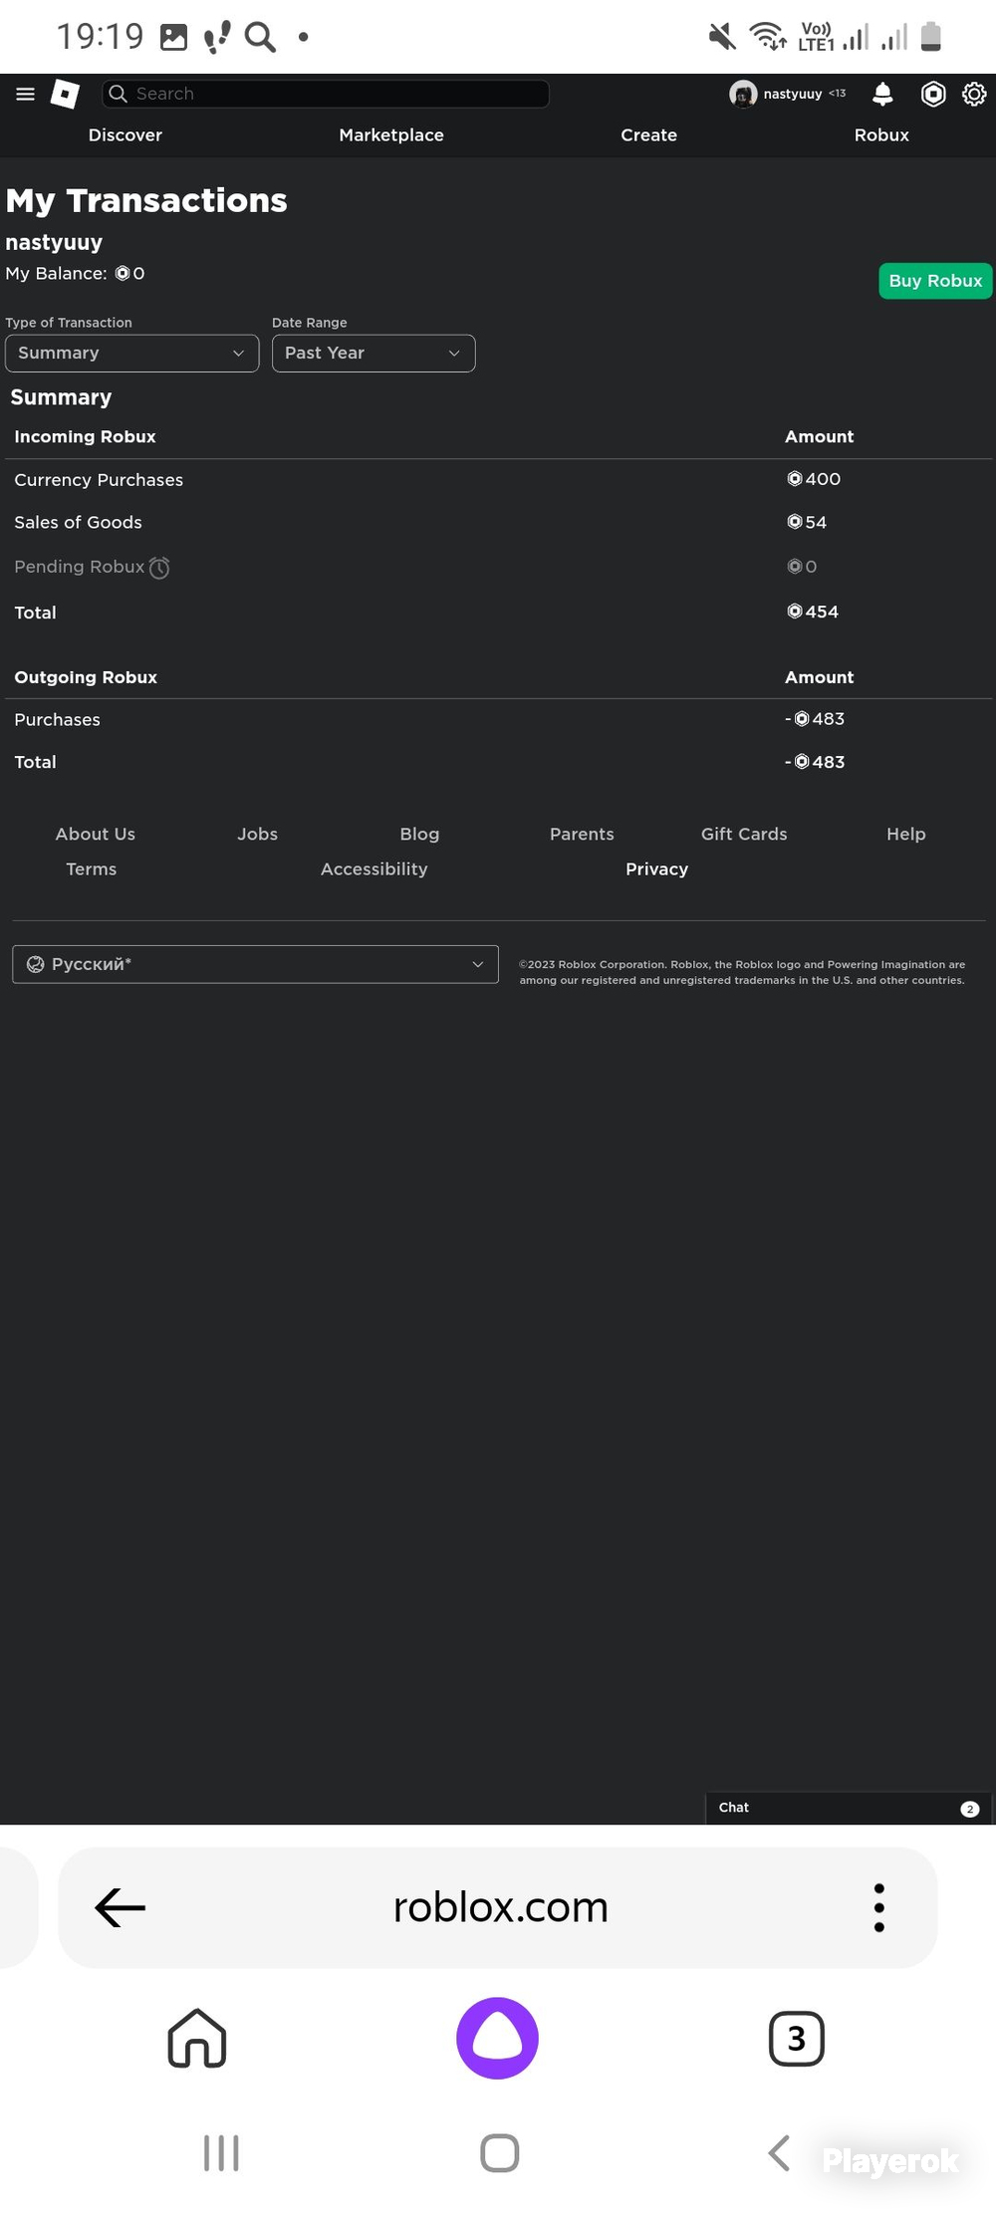Viewport: 996px width, 2213px height.
Task: Click the green Buy Robux button
Action: pos(935,281)
